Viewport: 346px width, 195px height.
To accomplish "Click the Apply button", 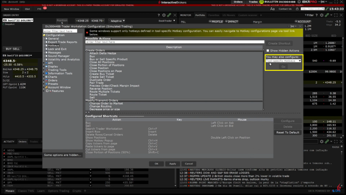I will coord(173,164).
